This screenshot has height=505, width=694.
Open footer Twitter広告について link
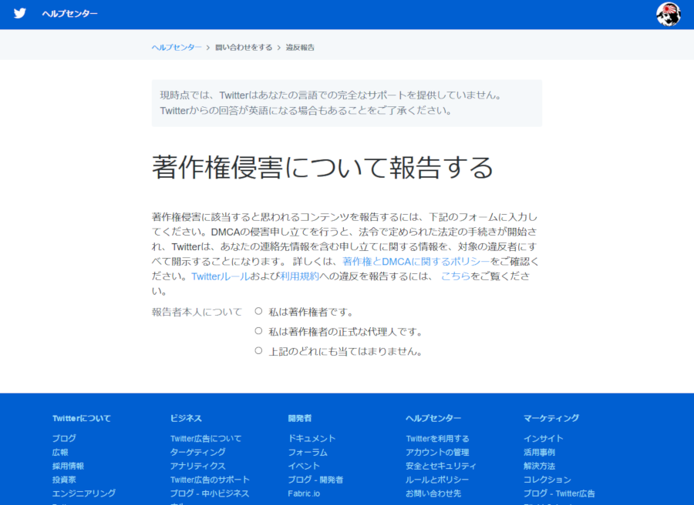206,439
